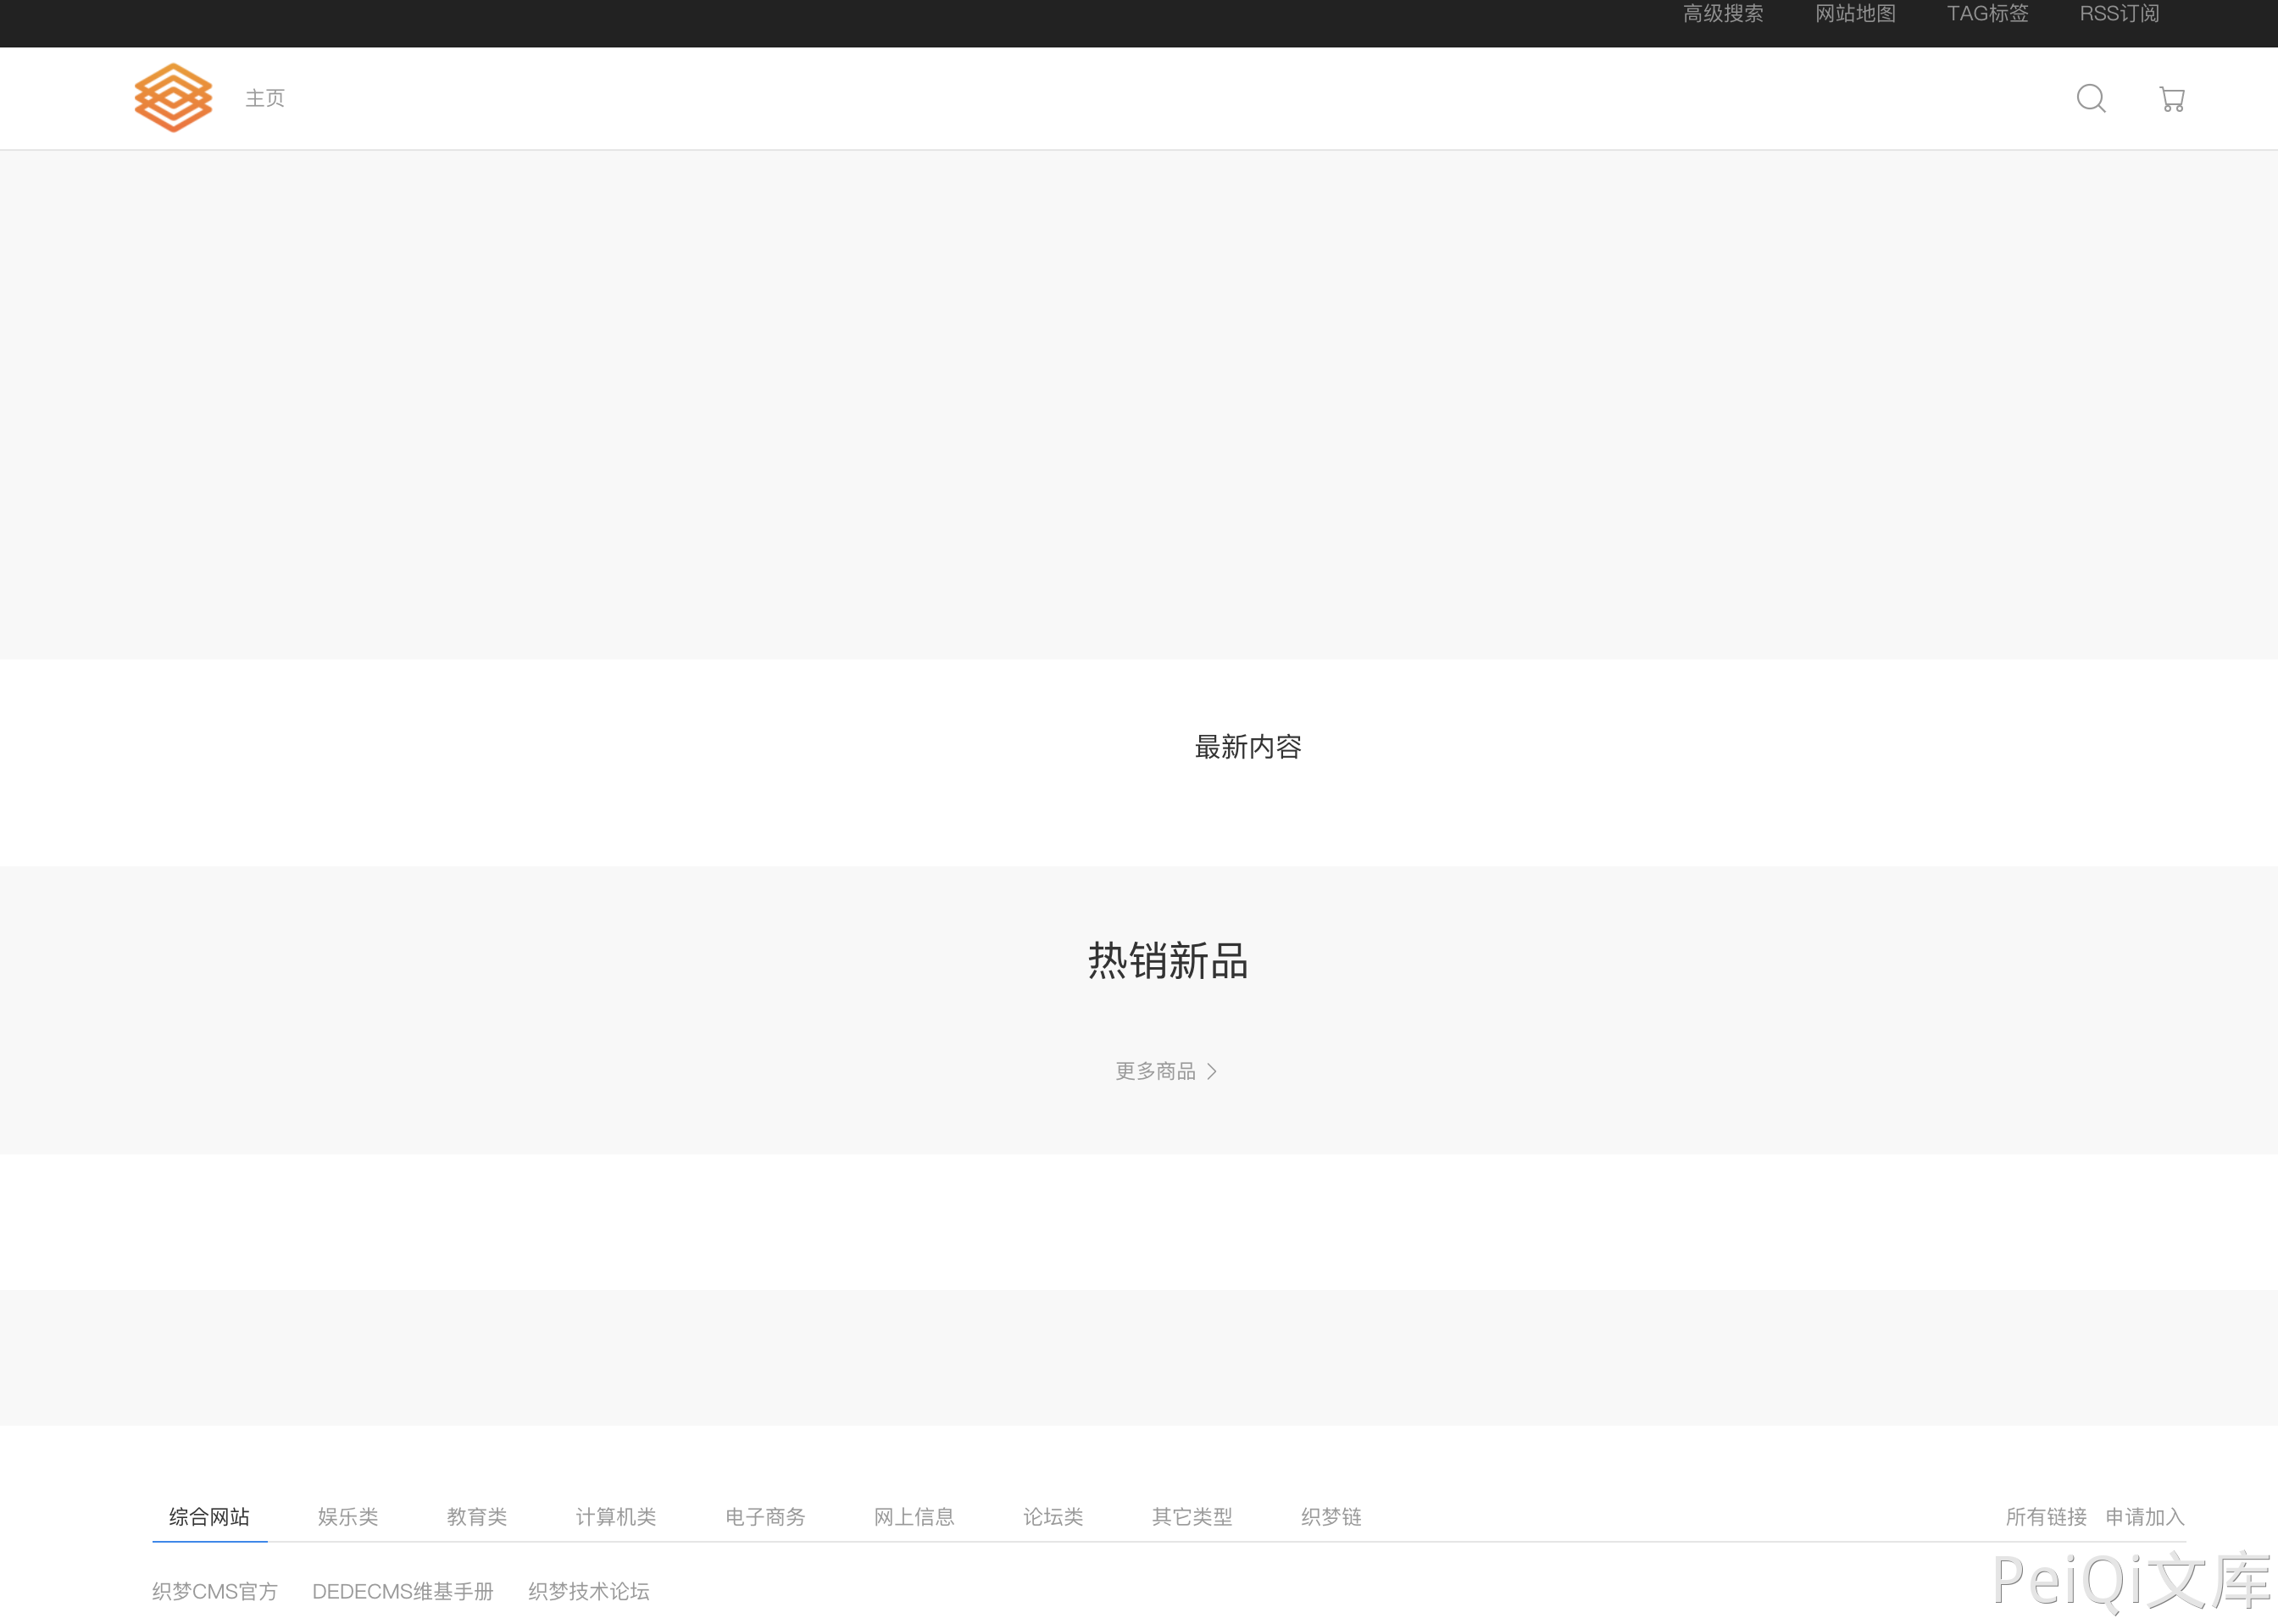The image size is (2278, 1624).
Task: Open DEDECMS维基手册 link
Action: 403,1590
